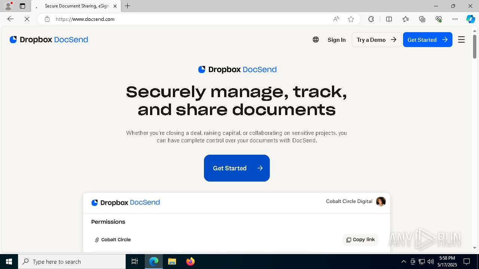Stop loading the page
The image size is (479, 269).
(x=27, y=19)
